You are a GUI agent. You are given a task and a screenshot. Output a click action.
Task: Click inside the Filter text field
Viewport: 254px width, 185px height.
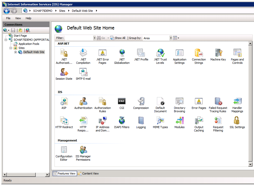coord(79,38)
